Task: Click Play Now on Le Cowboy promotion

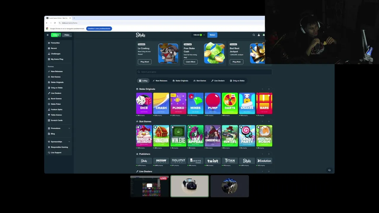Action: click(x=144, y=62)
